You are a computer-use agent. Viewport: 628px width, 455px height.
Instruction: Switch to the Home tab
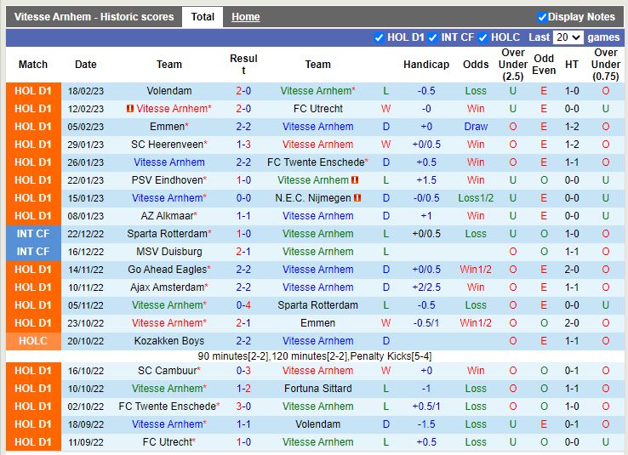point(246,17)
